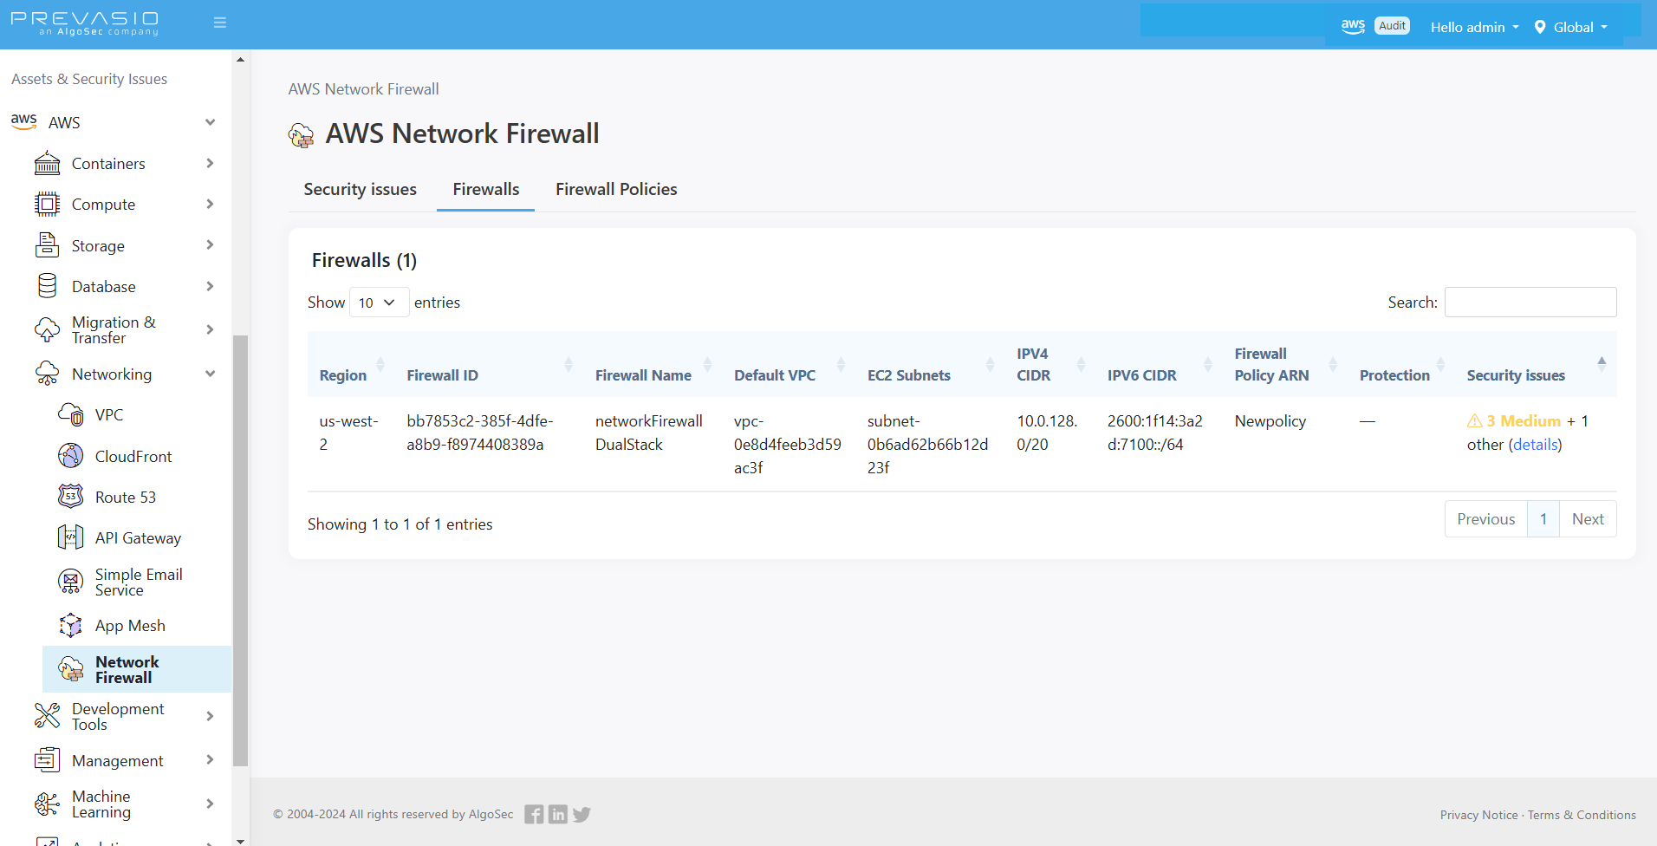Screen dimensions: 1657x846
Task: Click the Machine Learning brain icon
Action: tap(48, 804)
